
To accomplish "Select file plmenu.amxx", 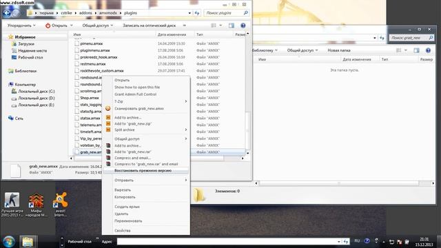I will pos(91,43).
